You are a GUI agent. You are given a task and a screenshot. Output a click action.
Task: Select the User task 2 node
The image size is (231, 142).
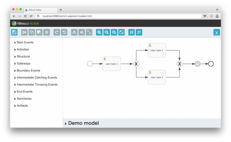click(157, 50)
